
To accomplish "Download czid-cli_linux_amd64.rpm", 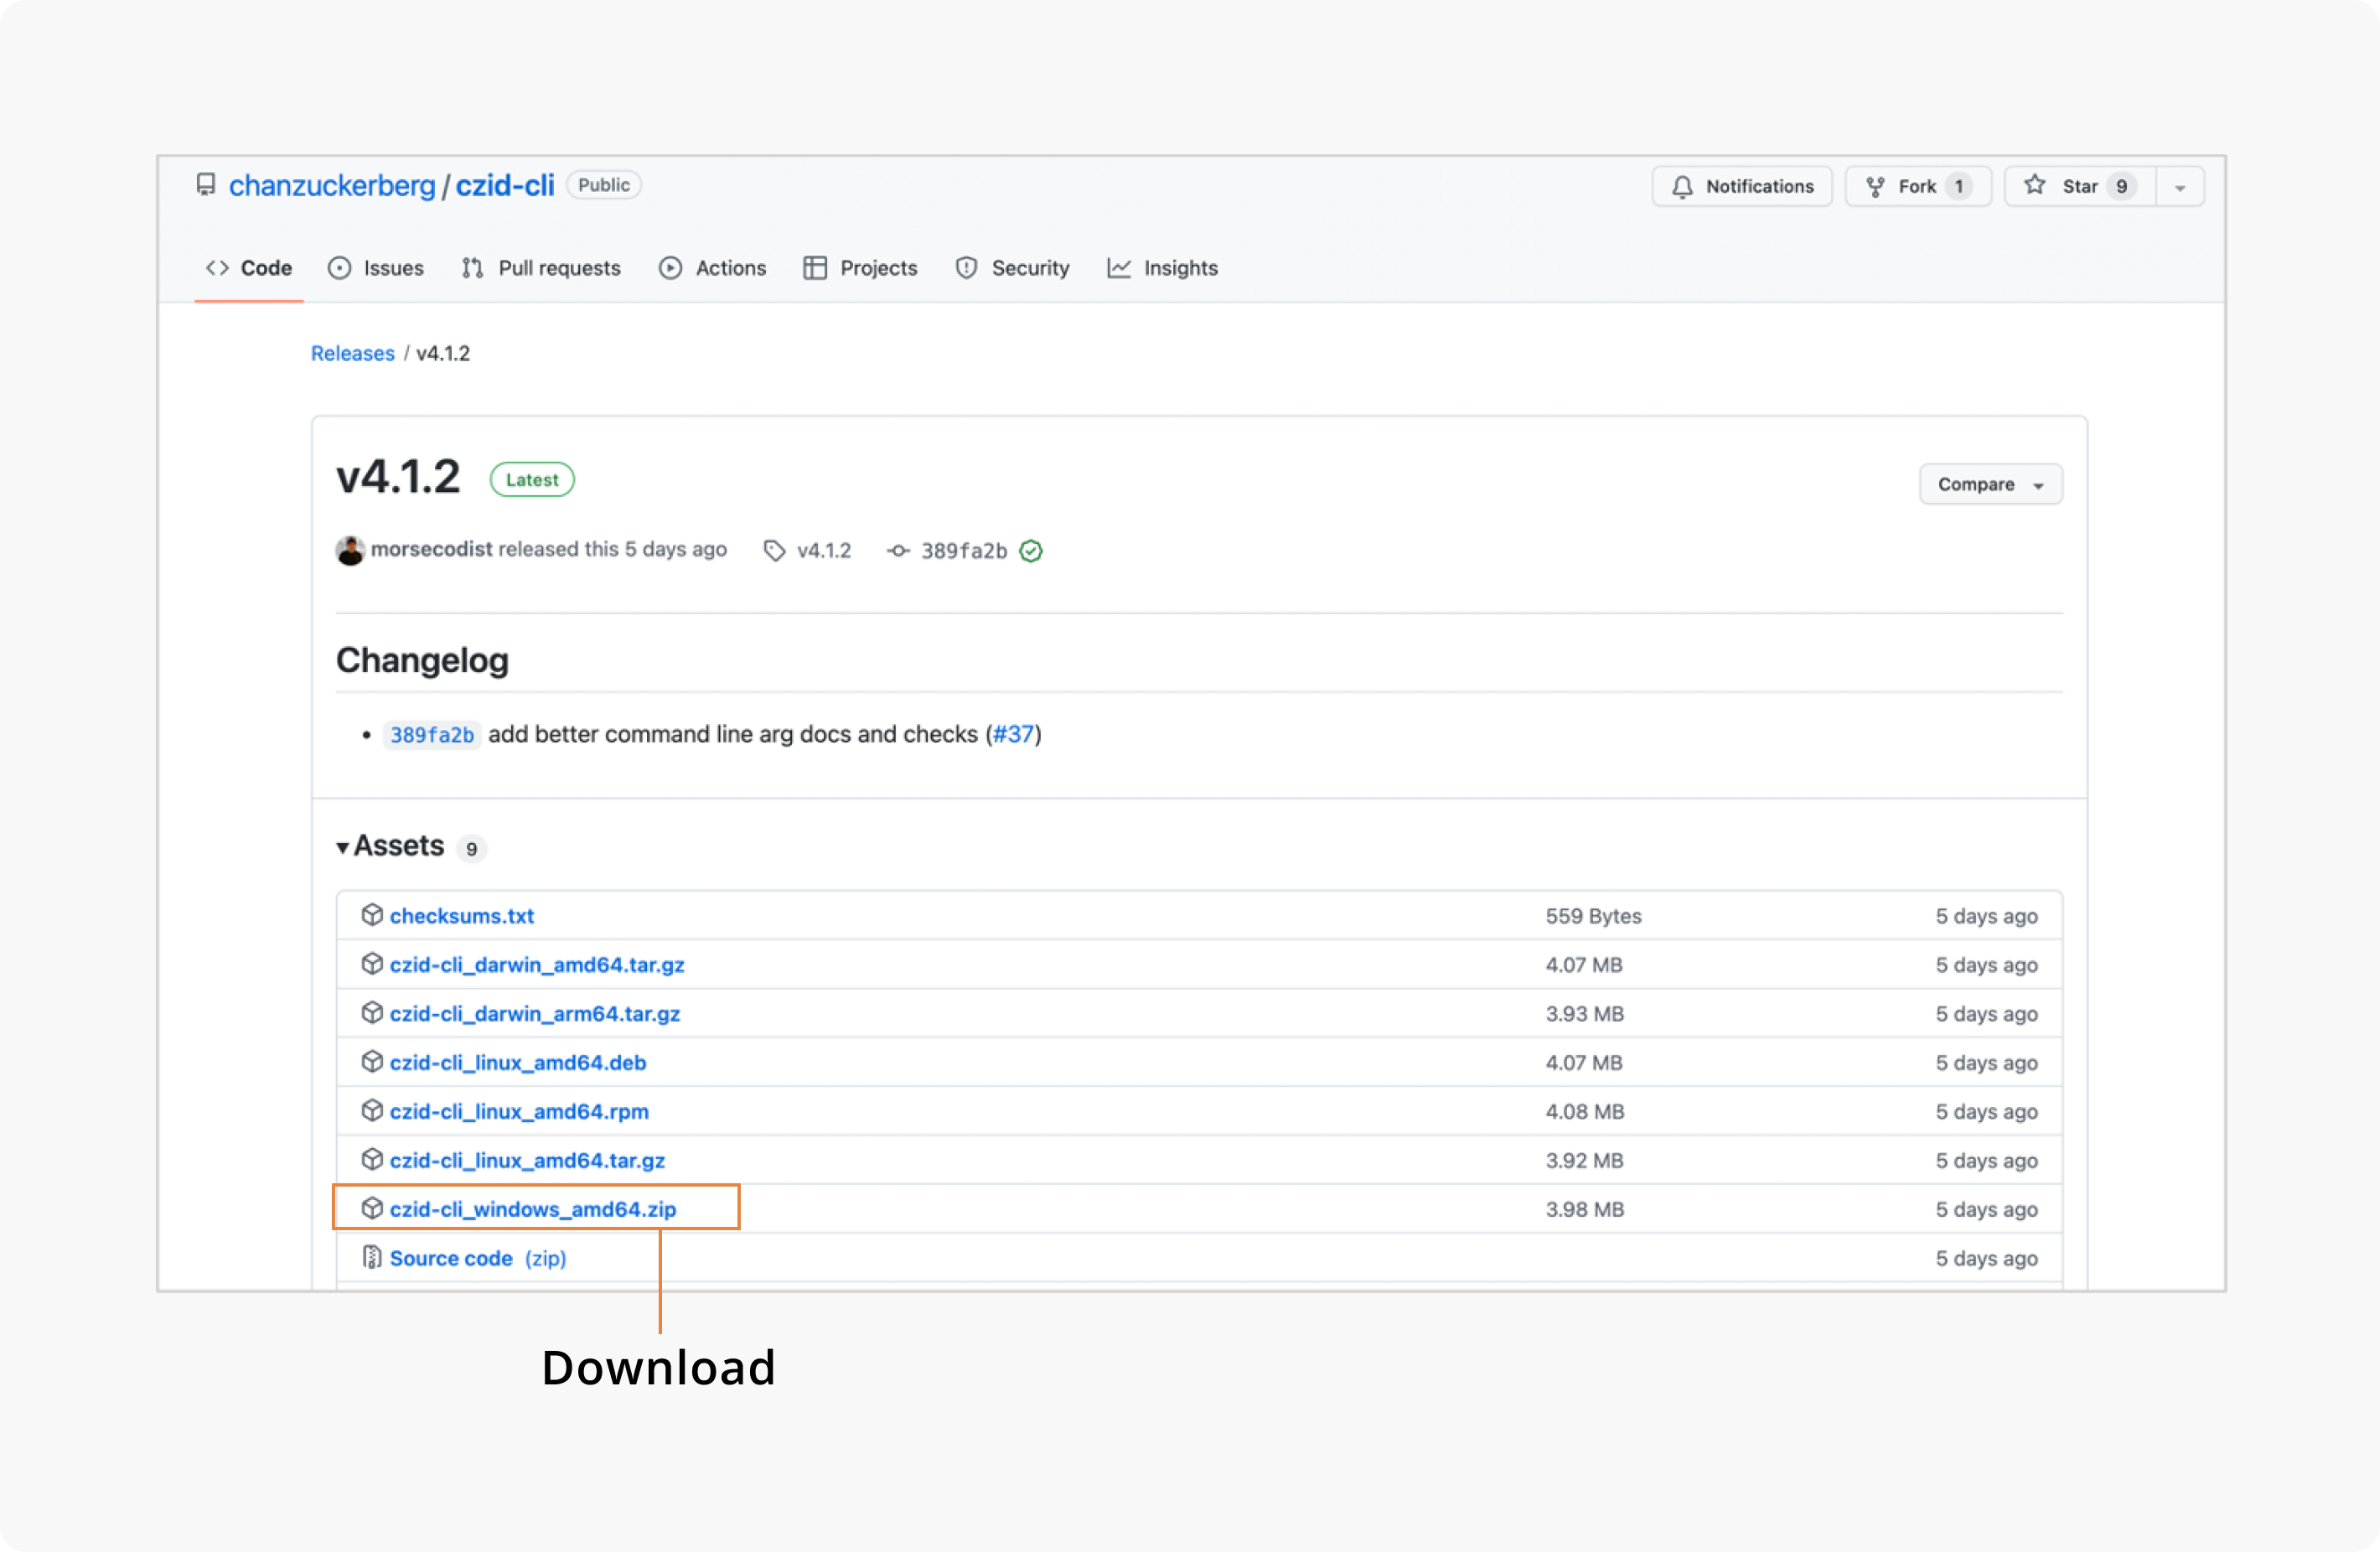I will point(519,1112).
